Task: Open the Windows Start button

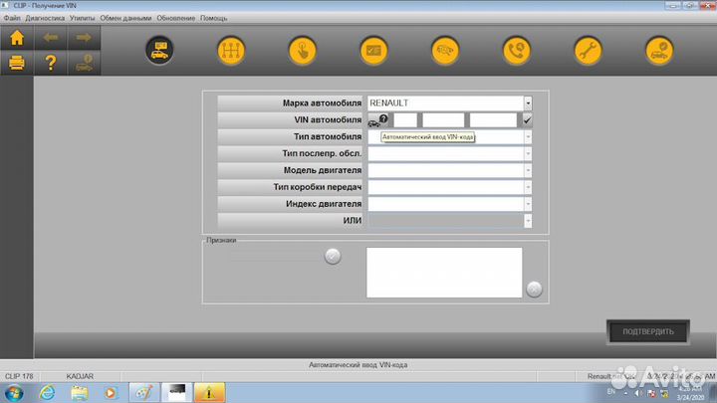Action: pos(14,393)
